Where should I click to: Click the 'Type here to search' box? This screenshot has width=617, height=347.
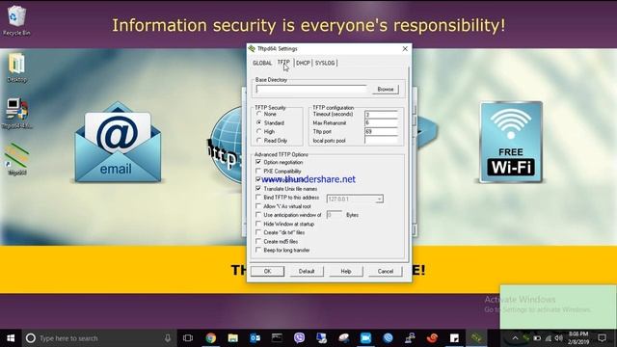(98, 338)
